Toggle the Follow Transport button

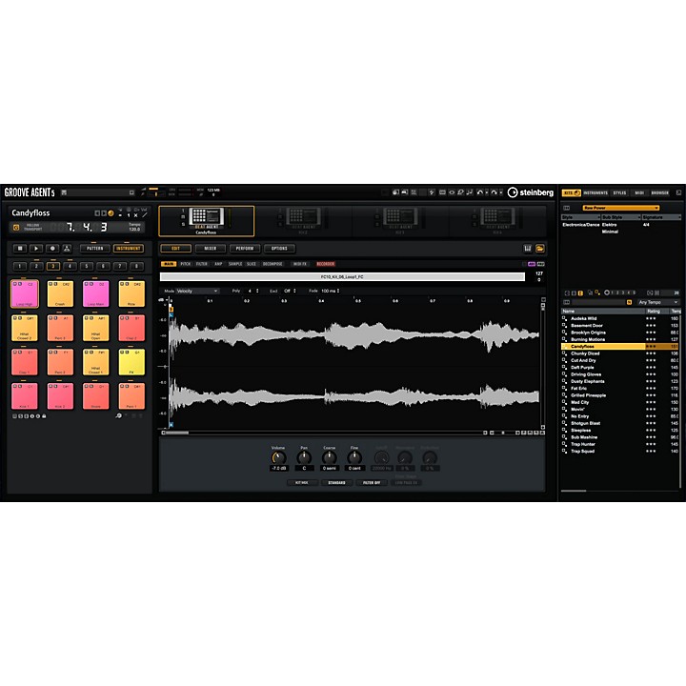16,228
